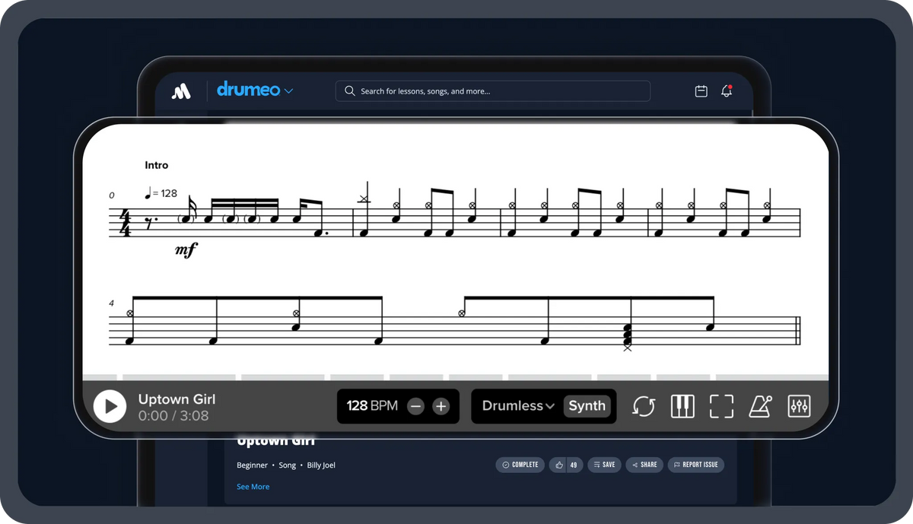Click the Report Issue button

[x=696, y=465]
